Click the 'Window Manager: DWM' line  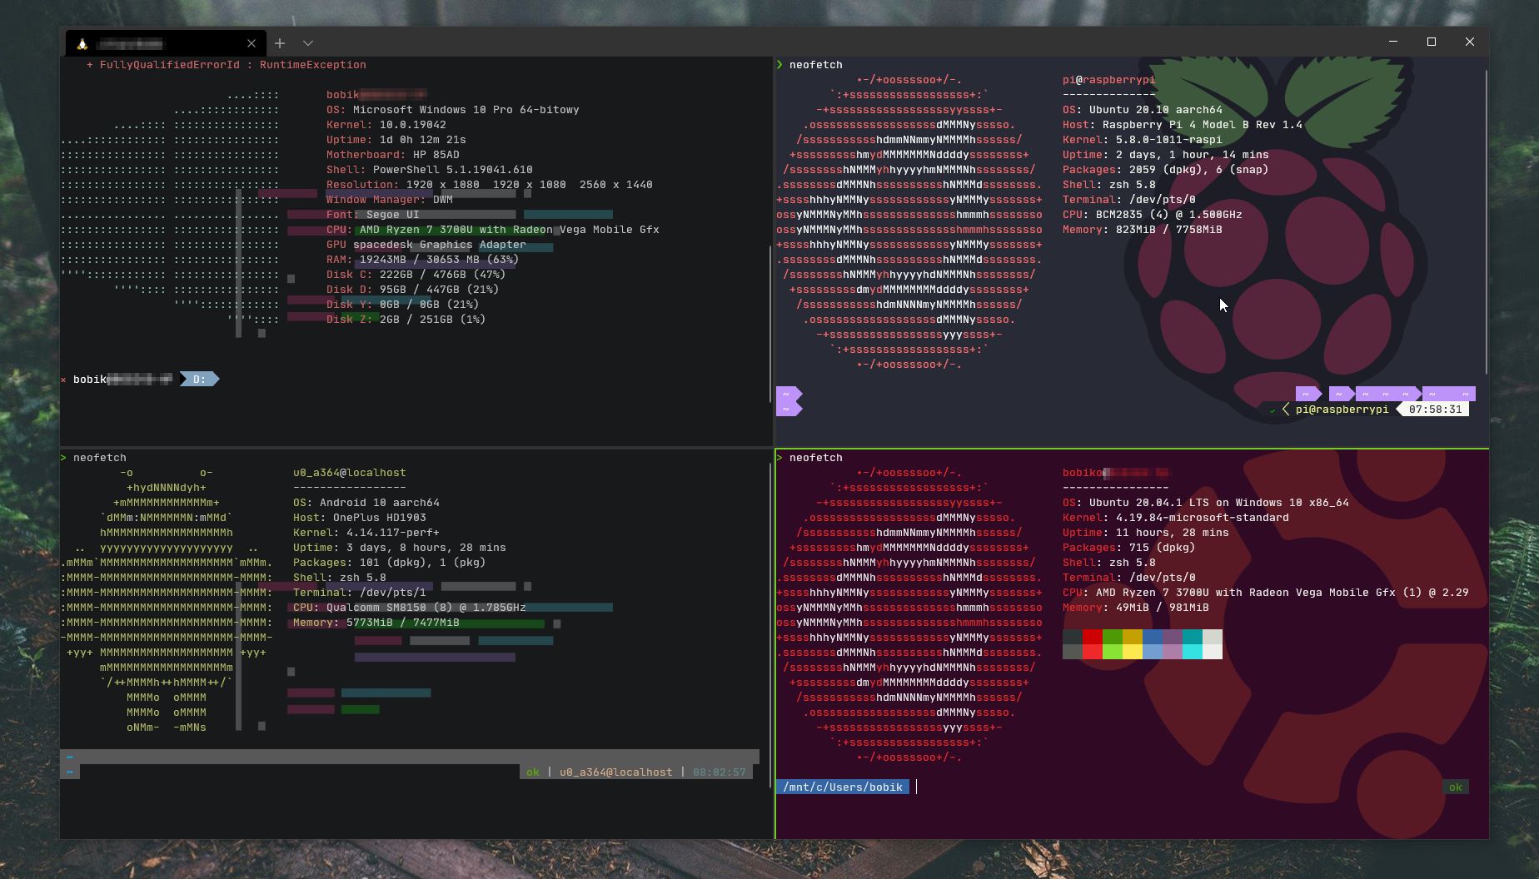click(x=390, y=200)
